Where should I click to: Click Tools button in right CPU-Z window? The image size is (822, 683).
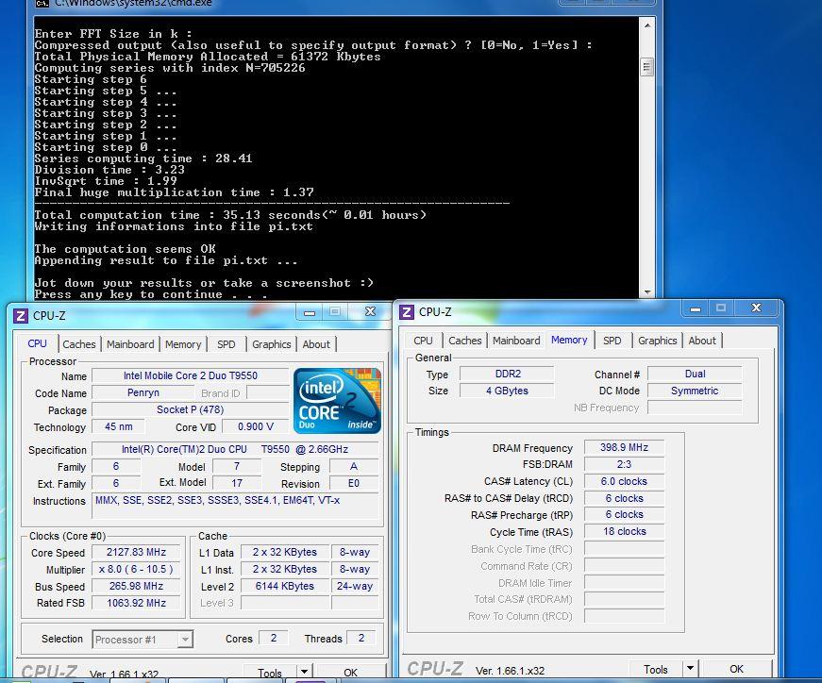656,669
